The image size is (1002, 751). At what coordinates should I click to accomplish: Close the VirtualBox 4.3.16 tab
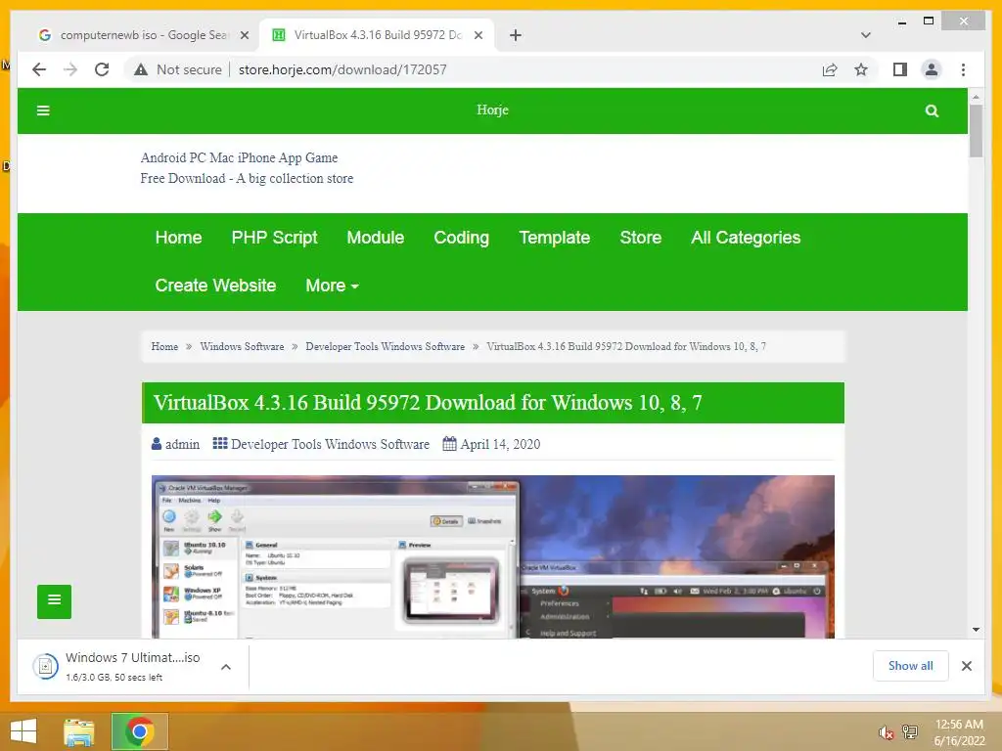(478, 35)
